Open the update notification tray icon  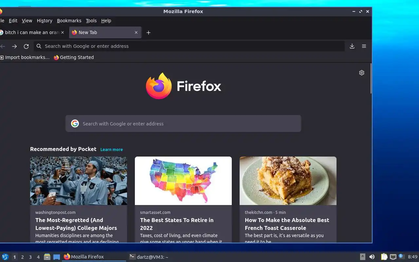click(402, 256)
